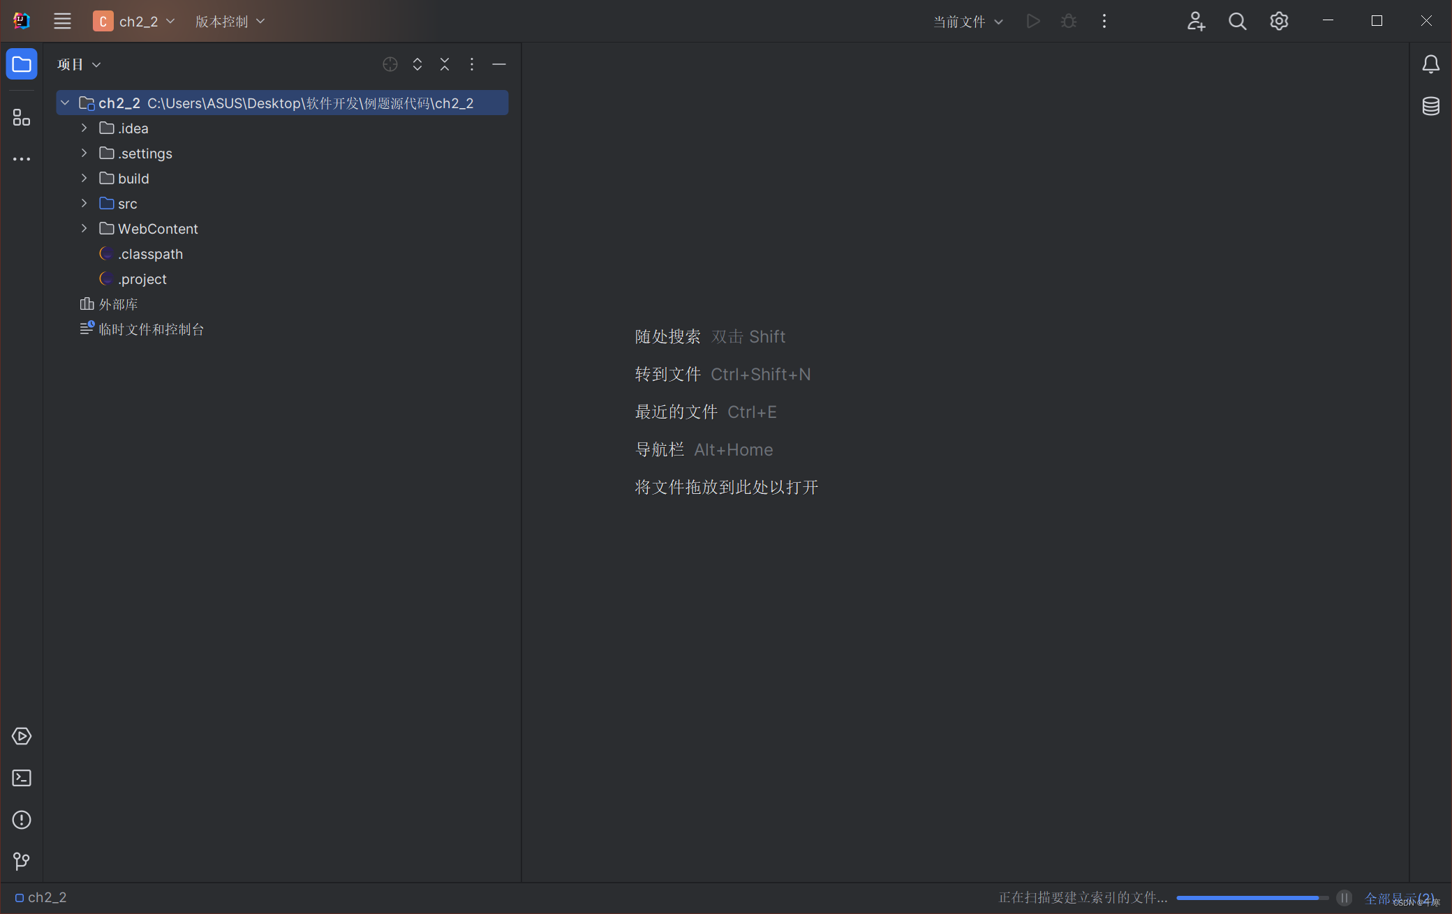The height and width of the screenshot is (914, 1452).
Task: Open the main hamburger menu
Action: point(62,22)
